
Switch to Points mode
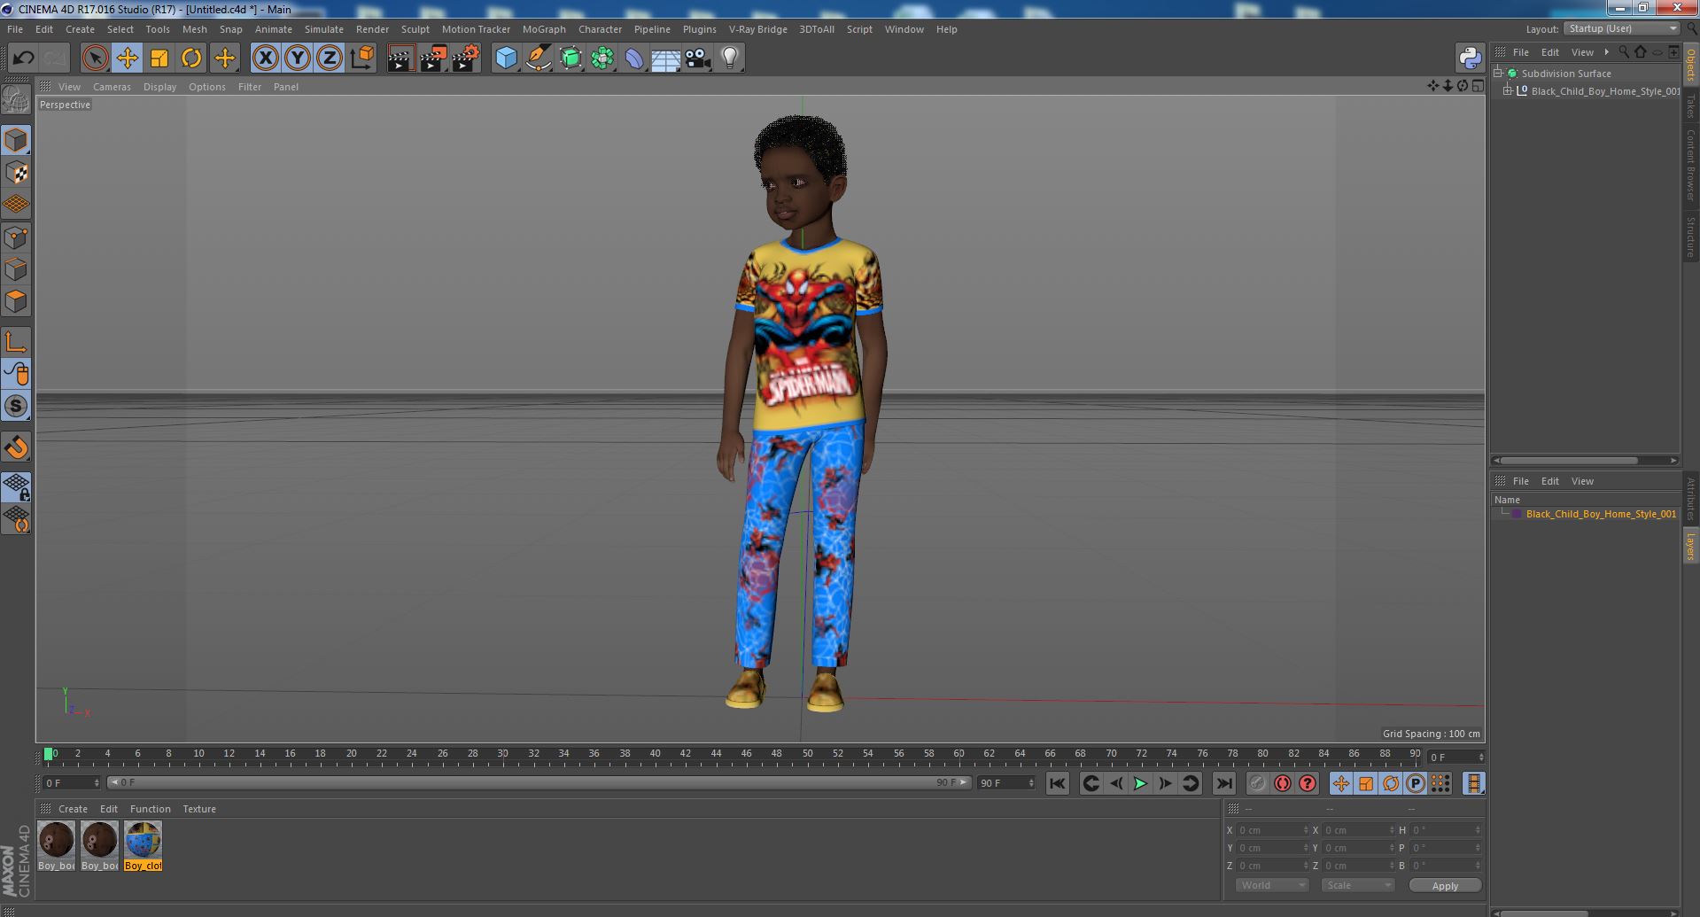point(16,237)
